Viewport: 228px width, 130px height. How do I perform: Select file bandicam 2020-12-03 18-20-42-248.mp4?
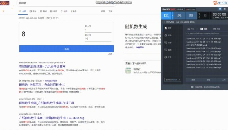pos(204,64)
